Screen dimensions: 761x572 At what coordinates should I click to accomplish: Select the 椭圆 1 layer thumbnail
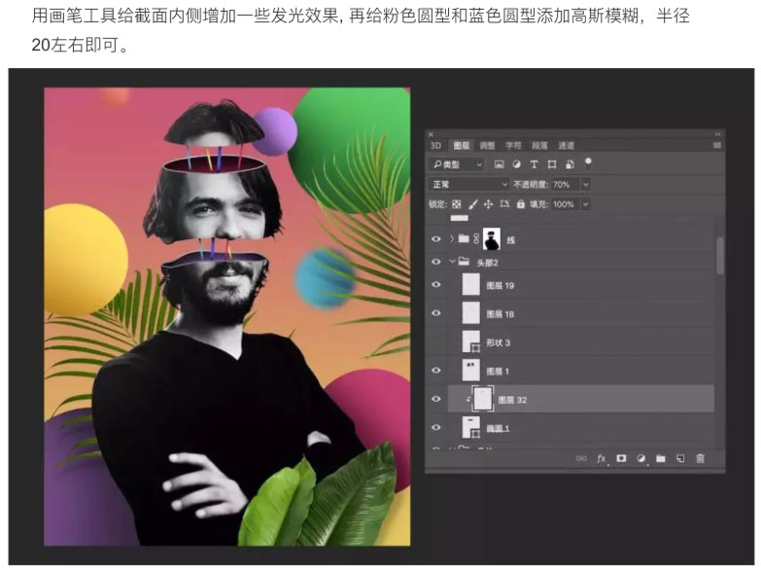[x=470, y=428]
